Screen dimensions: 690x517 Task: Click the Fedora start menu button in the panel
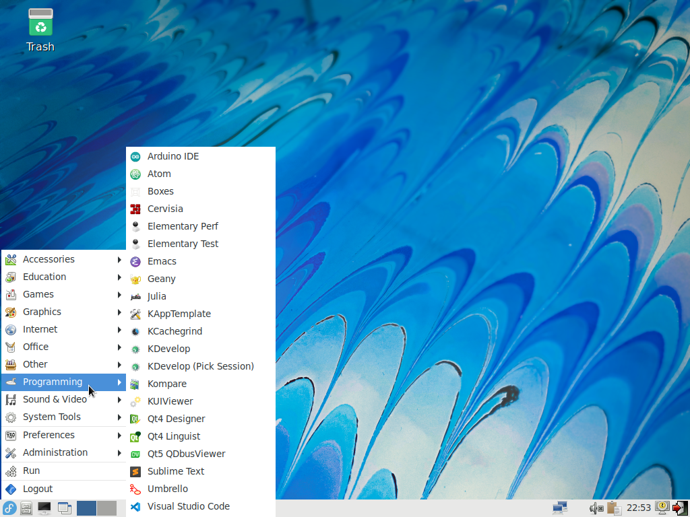[x=9, y=508]
